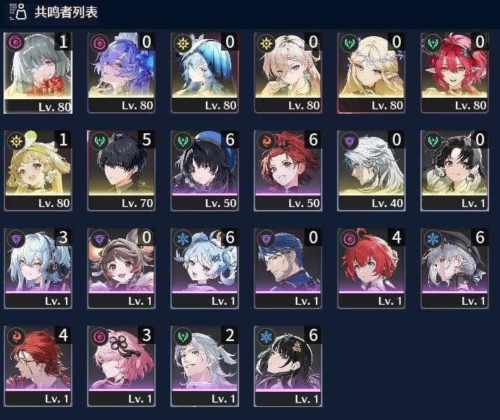
Task: Select the blonde elf with silver circlet
Action: click(371, 72)
